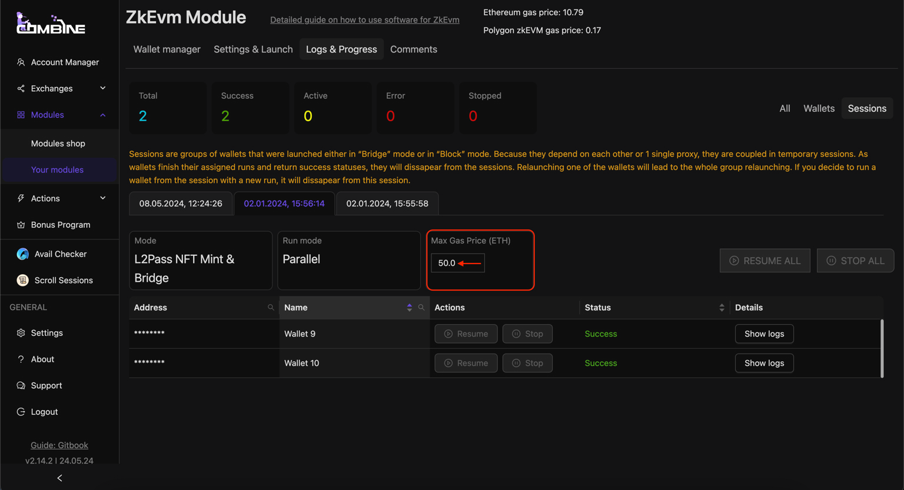Viewport: 904px width, 490px height.
Task: Switch view filter to All
Action: tap(785, 108)
